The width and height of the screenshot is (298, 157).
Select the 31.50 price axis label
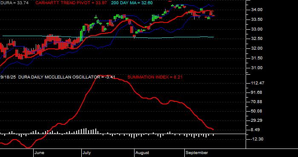[x=257, y=58]
